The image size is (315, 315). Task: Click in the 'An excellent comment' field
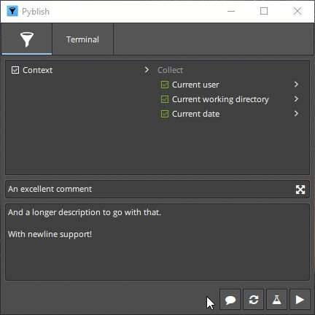(x=151, y=189)
